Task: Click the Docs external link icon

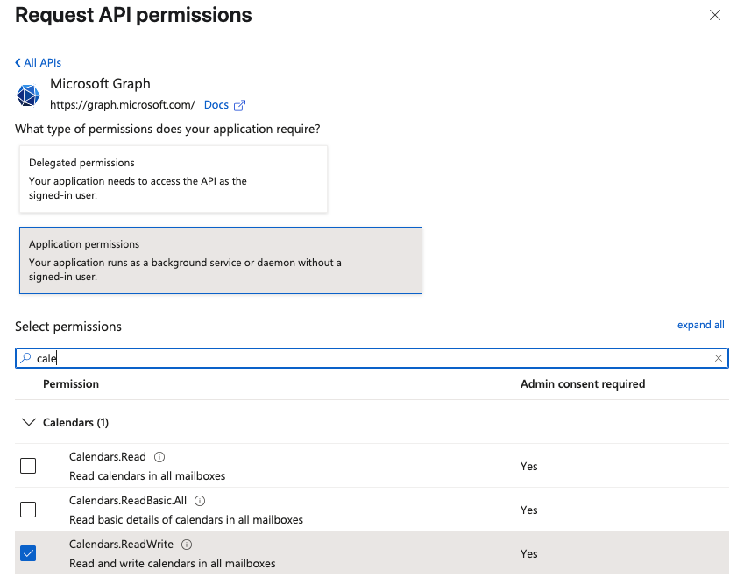Action: 239,105
